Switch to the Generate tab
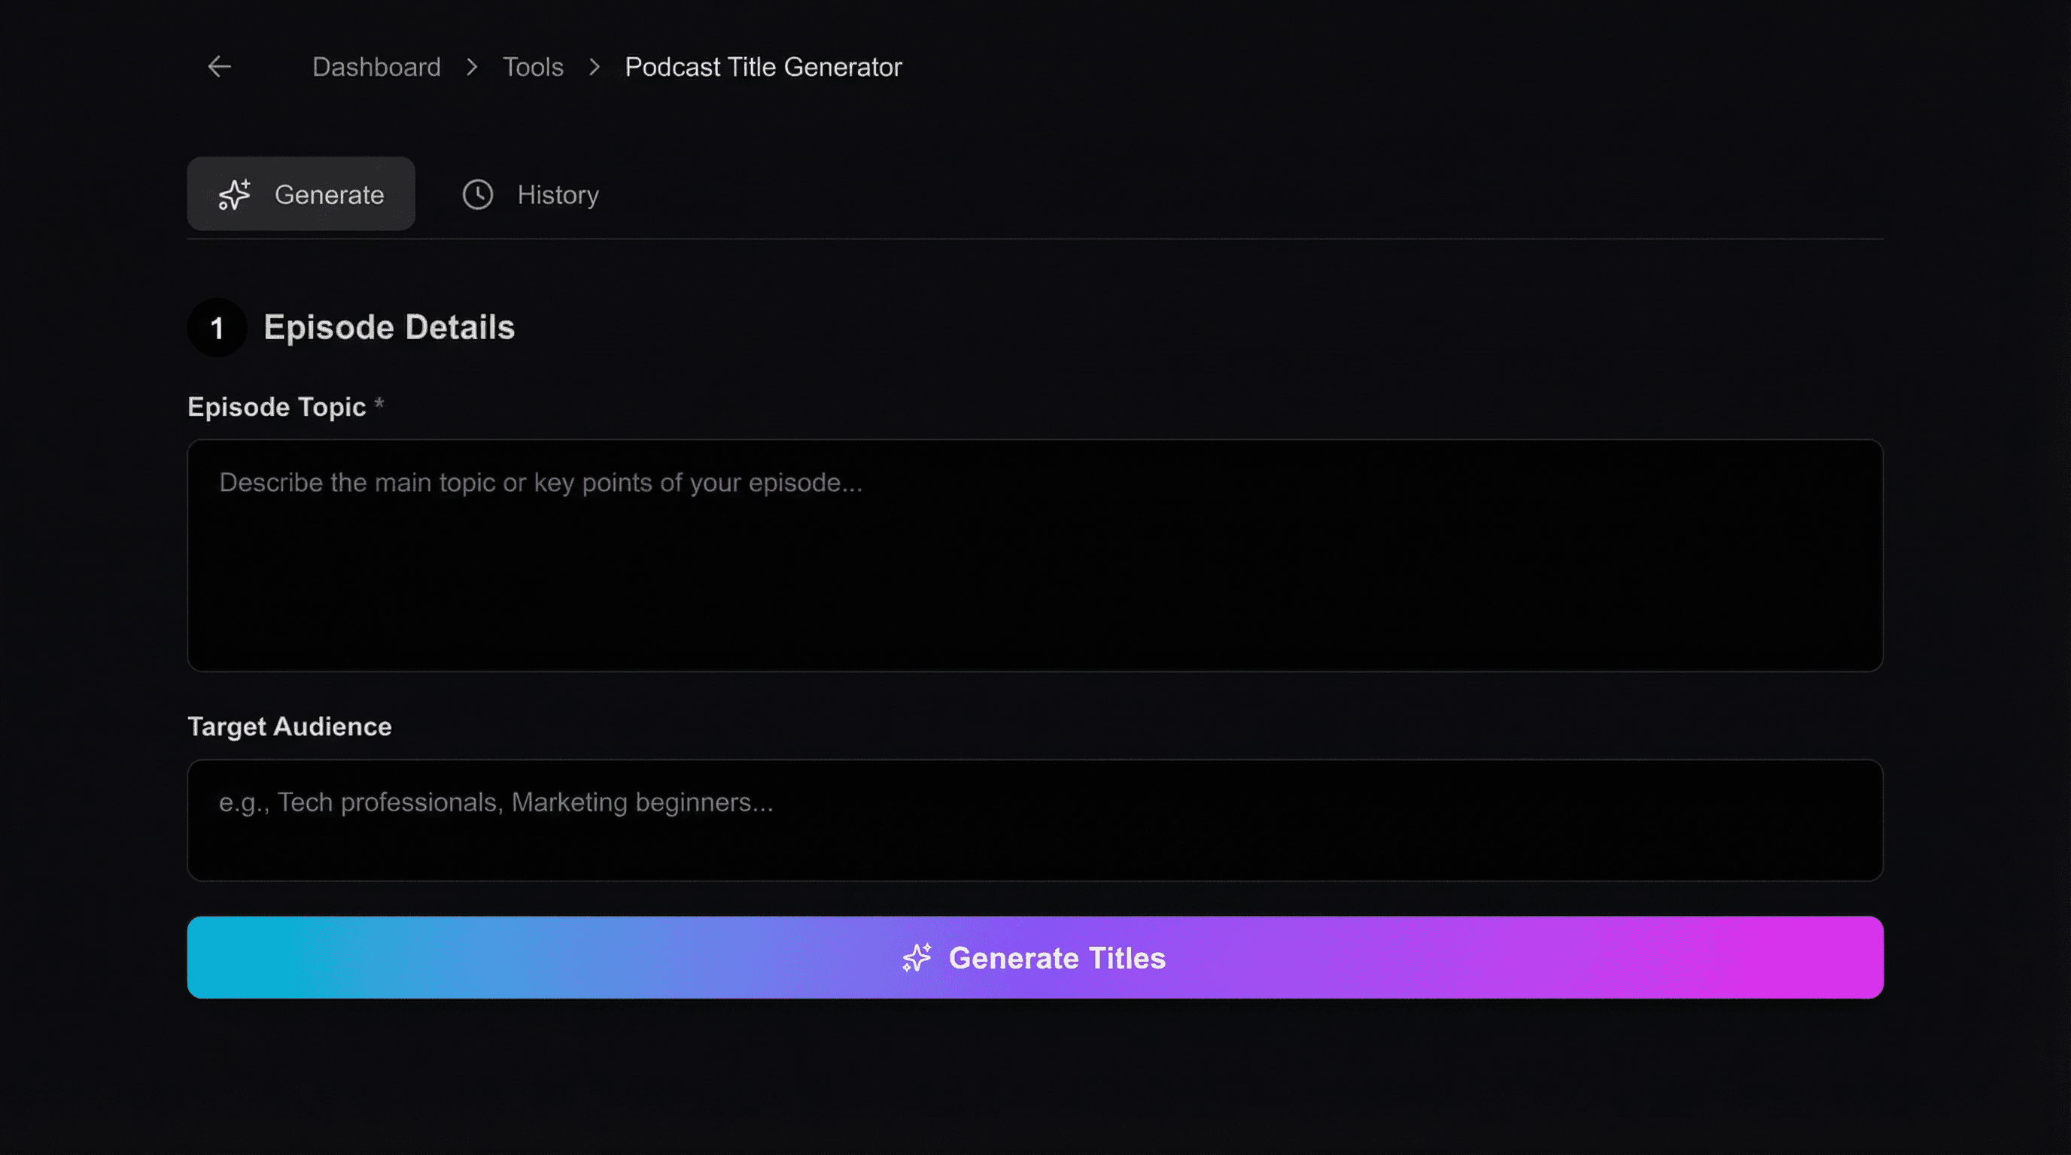 point(302,193)
